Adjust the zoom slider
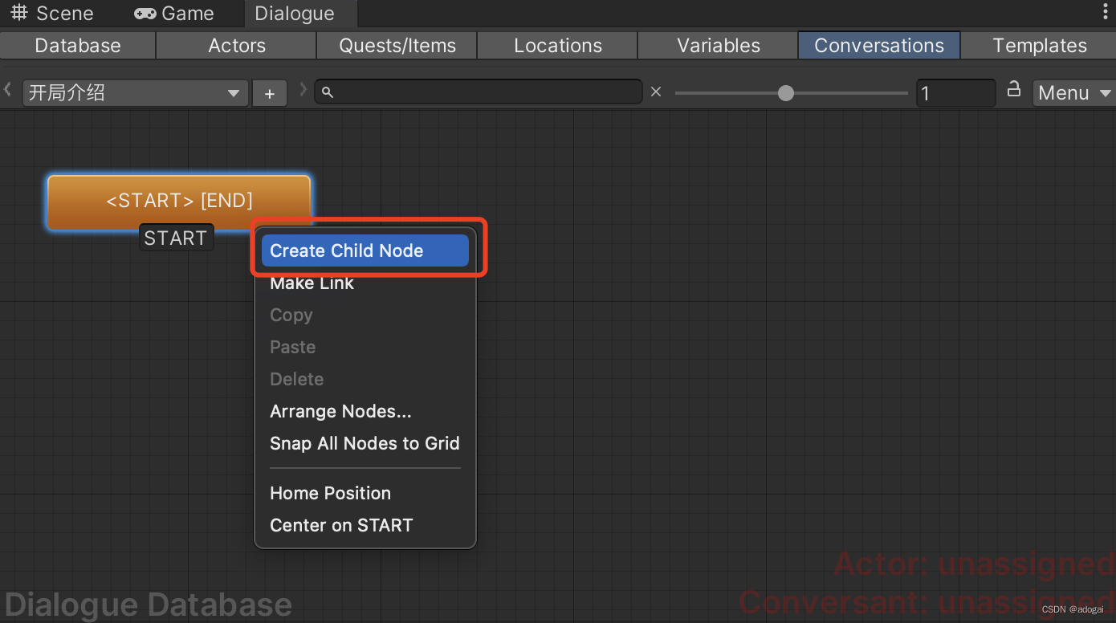The width and height of the screenshot is (1116, 623). coord(784,92)
